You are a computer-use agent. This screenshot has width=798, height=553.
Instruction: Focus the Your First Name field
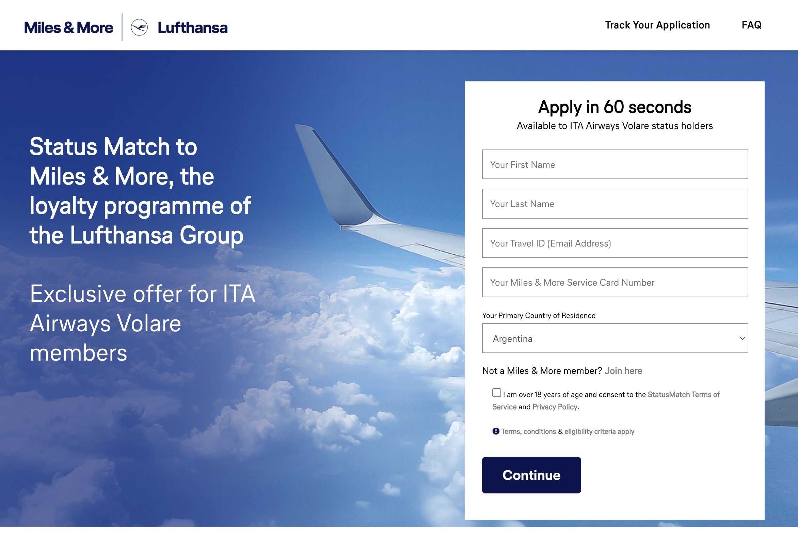615,164
